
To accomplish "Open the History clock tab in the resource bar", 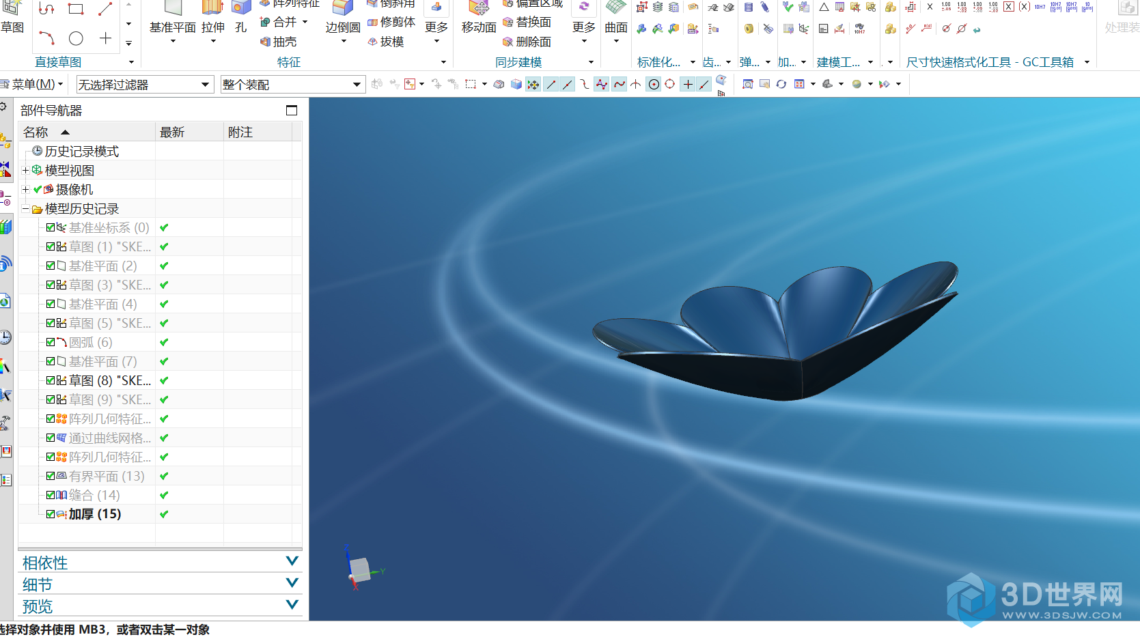I will coord(5,337).
